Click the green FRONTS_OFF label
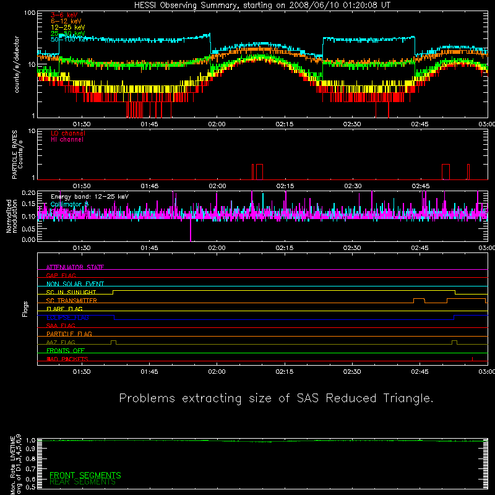Viewport: 495px width, 495px height. pyautogui.click(x=66, y=350)
